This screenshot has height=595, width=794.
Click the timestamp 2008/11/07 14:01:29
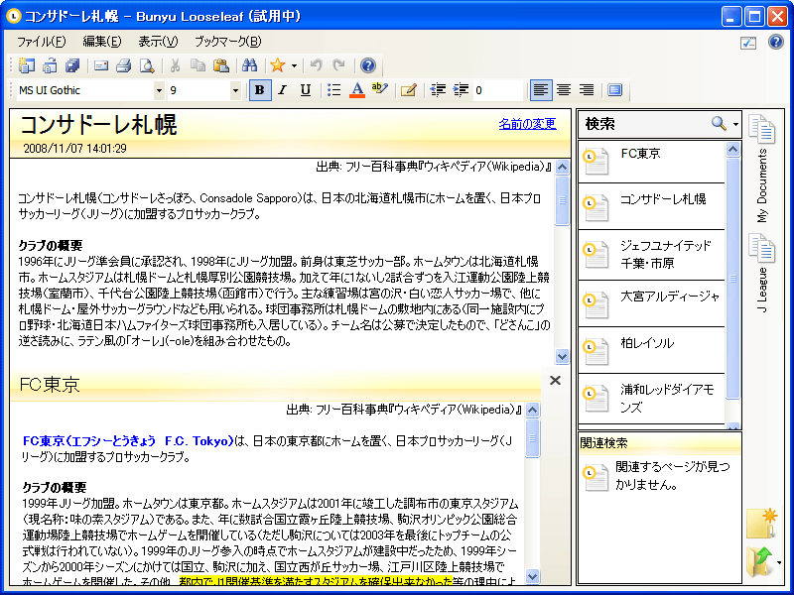coord(75,148)
